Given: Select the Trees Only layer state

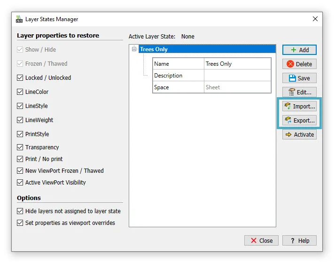Looking at the screenshot, I should 154,49.
